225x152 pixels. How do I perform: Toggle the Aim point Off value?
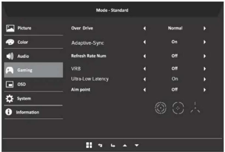point(175,90)
